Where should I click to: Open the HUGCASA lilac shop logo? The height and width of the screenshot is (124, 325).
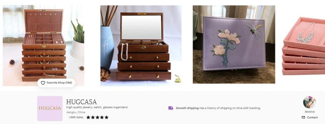(x=50, y=109)
